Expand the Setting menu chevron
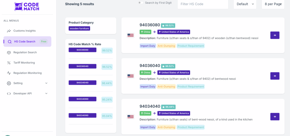This screenshot has height=136, width=290. [x=46, y=83]
